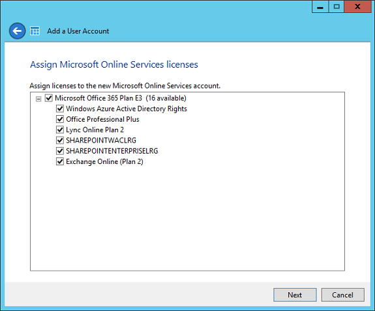Select the Microsoft Office 365 Plan E3 label
This screenshot has height=311, width=375.
point(121,98)
